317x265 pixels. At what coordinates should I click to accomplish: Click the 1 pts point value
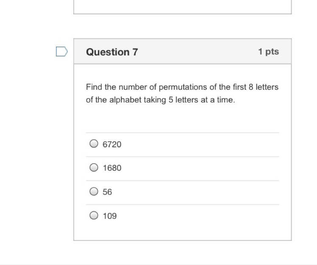point(269,52)
